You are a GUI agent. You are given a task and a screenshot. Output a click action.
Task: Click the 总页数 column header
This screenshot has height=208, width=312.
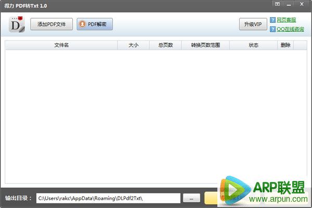(x=165, y=45)
